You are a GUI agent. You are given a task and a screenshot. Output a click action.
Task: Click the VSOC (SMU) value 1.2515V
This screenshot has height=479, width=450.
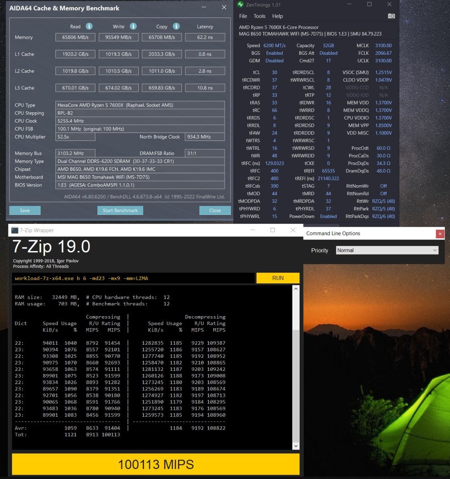point(383,72)
